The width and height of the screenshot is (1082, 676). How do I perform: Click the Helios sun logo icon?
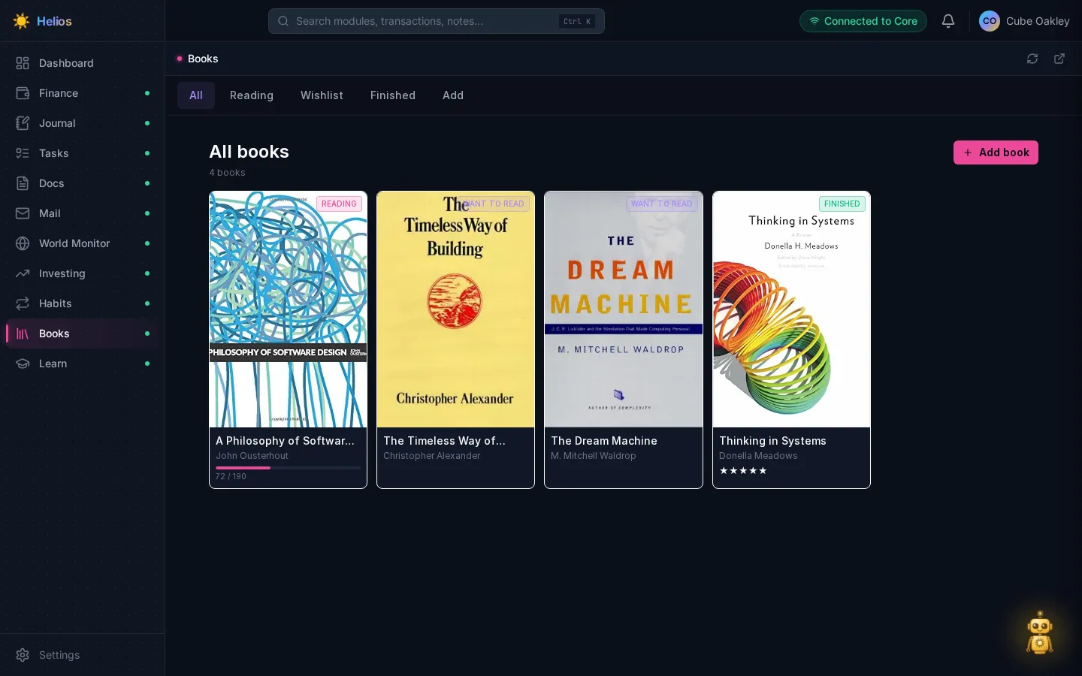(x=21, y=21)
